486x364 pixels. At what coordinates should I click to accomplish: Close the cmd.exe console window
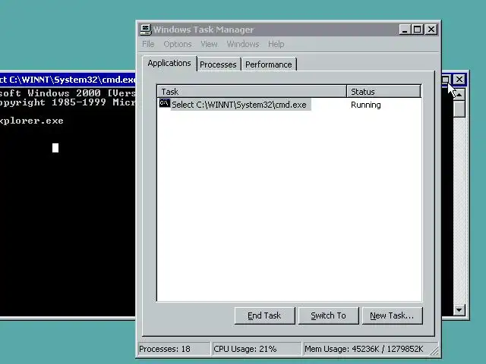[459, 80]
